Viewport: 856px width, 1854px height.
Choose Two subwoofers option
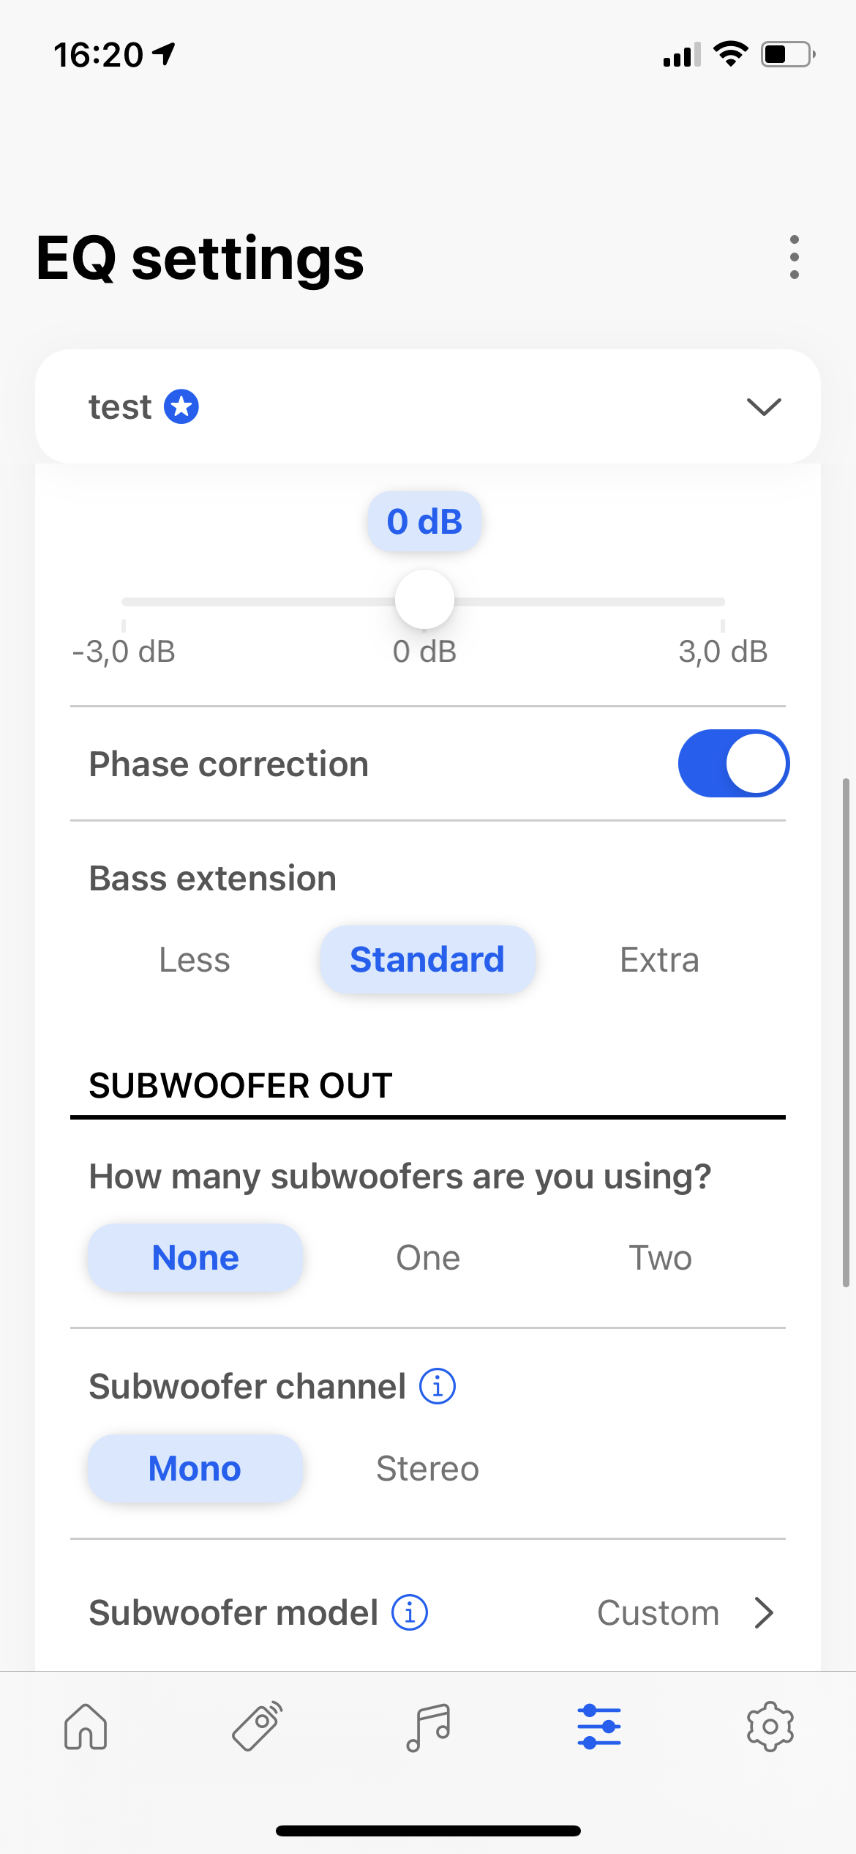tap(660, 1258)
